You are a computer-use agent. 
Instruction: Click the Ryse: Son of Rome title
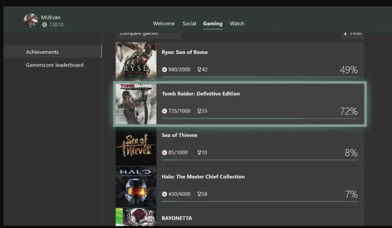pos(185,52)
